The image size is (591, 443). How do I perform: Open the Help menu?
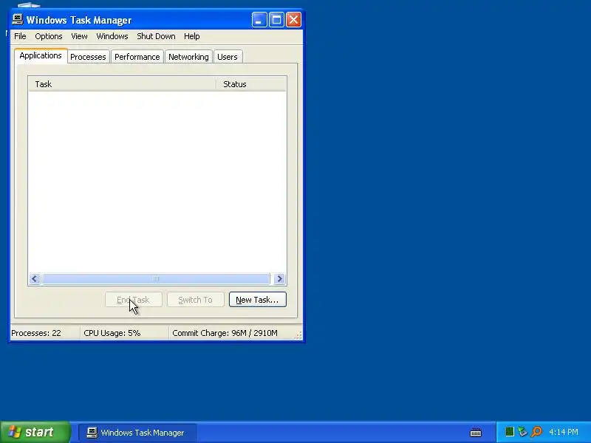[x=192, y=36]
